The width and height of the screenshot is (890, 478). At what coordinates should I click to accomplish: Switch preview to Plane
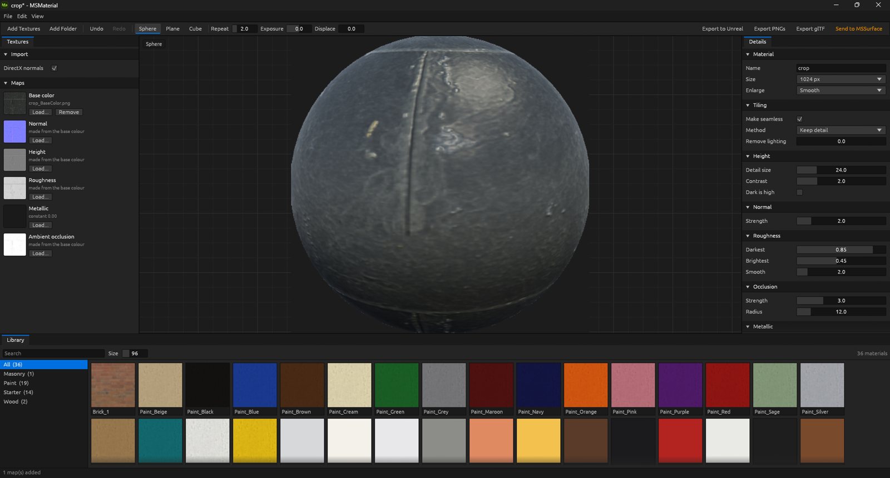pyautogui.click(x=172, y=29)
